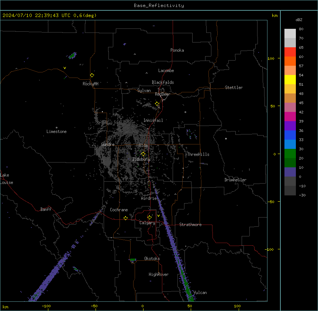Click the Airdrie city label

(149, 198)
